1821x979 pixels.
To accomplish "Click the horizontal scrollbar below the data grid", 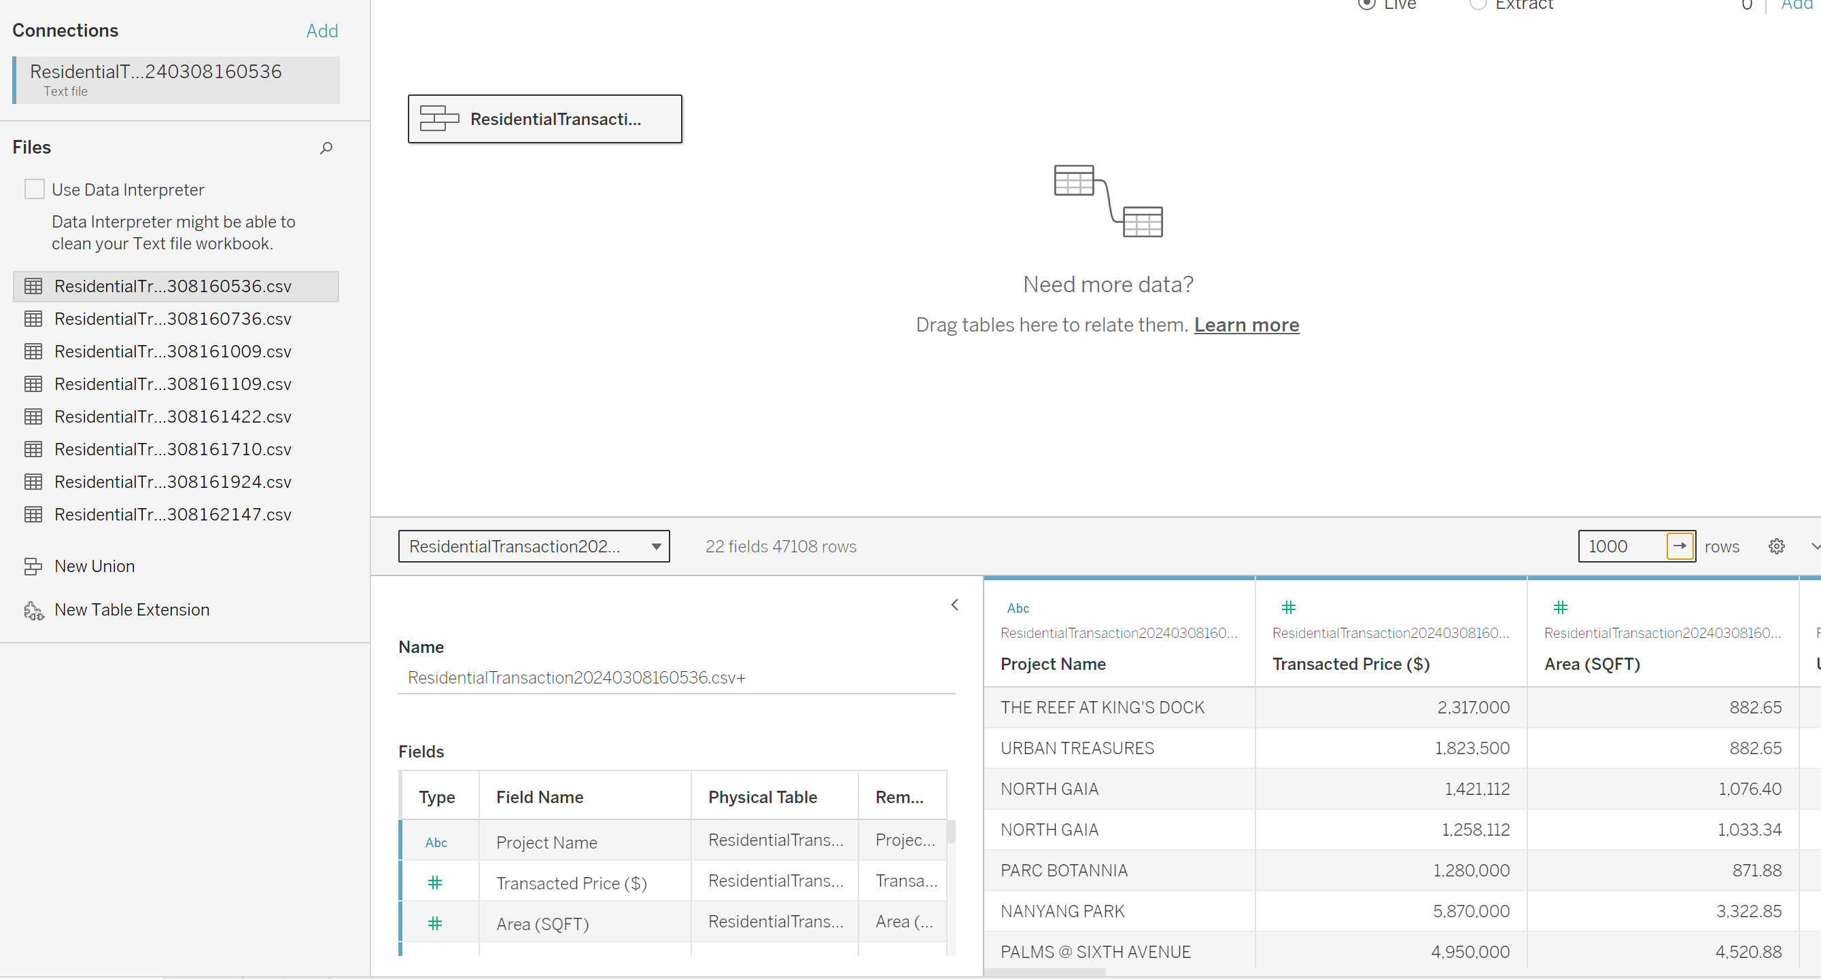I will [1046, 973].
